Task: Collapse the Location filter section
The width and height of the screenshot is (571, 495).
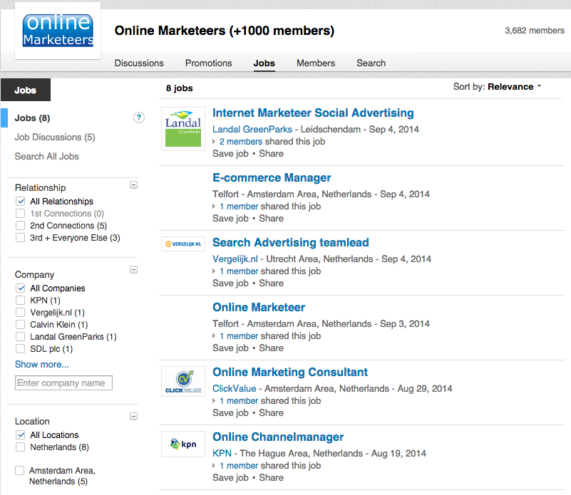Action: [133, 417]
